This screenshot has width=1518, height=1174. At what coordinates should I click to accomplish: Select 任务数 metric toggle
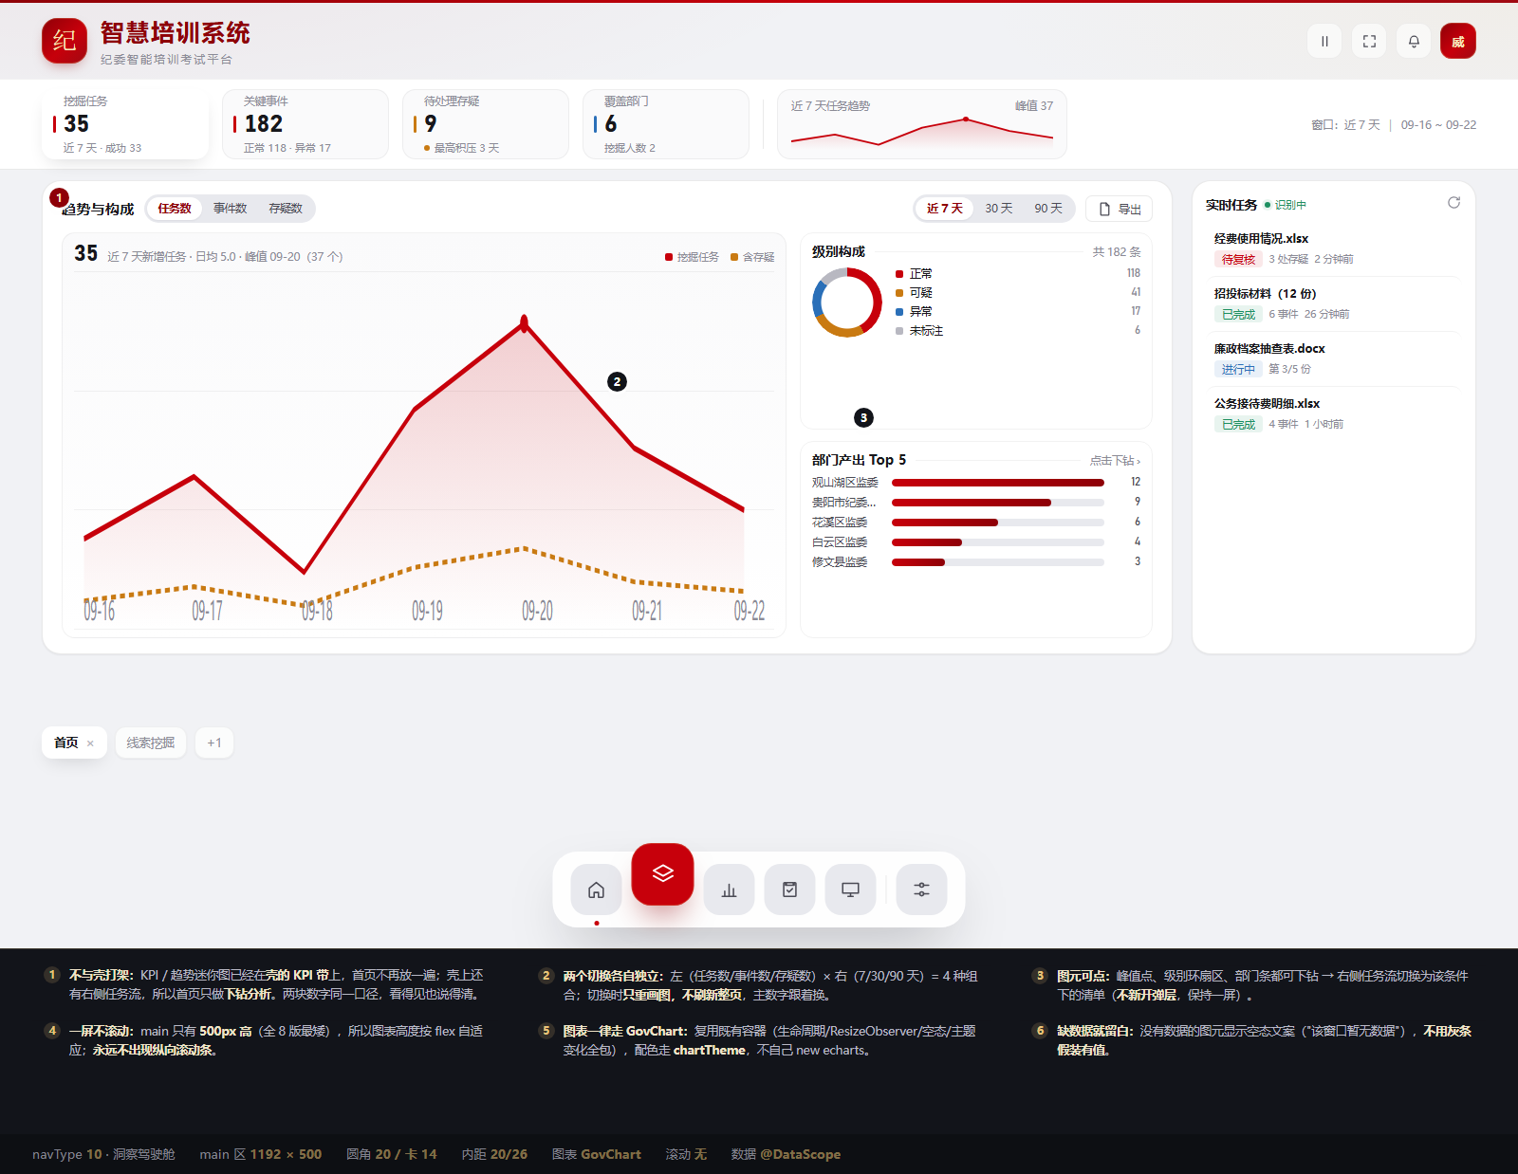pos(175,209)
